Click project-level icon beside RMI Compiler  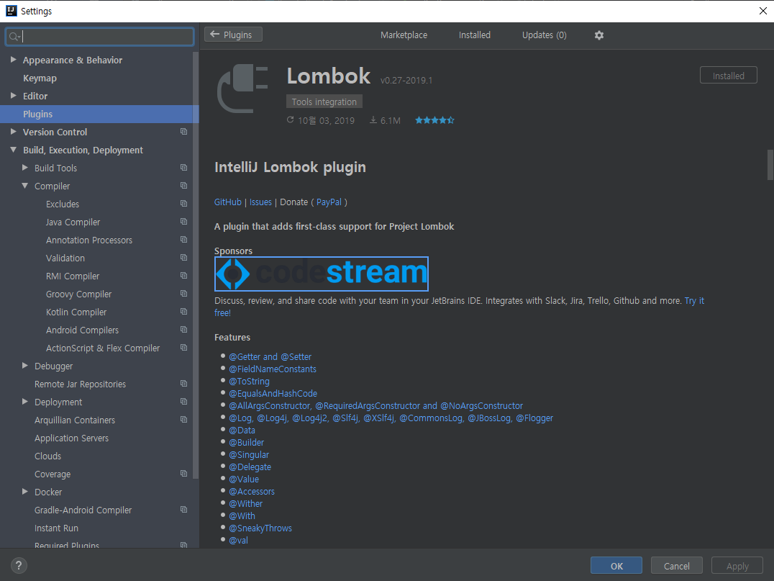183,276
